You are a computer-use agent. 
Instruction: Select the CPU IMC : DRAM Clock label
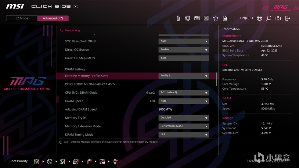tap(81, 93)
